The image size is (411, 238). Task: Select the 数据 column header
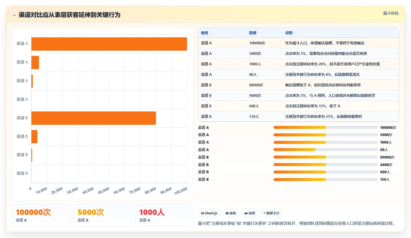[253, 33]
